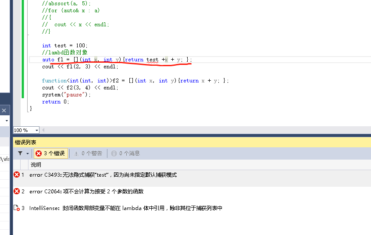Sort by the 说明 column header

(36, 164)
